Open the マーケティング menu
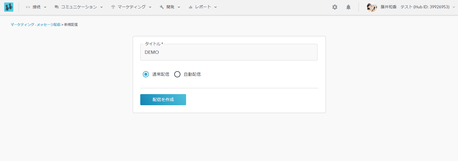This screenshot has height=161, width=458. point(131,7)
